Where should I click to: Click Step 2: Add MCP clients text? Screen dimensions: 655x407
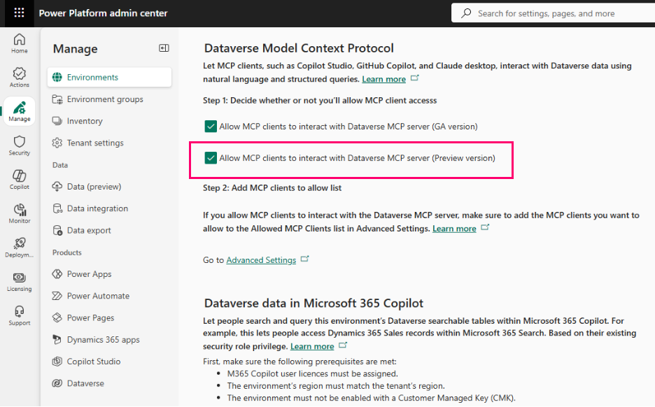(272, 188)
